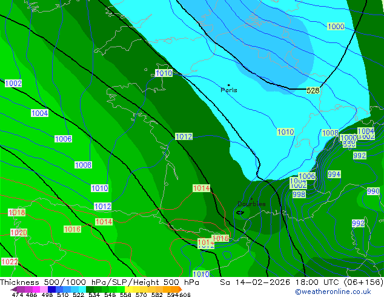Click legend value 522

(78, 295)
